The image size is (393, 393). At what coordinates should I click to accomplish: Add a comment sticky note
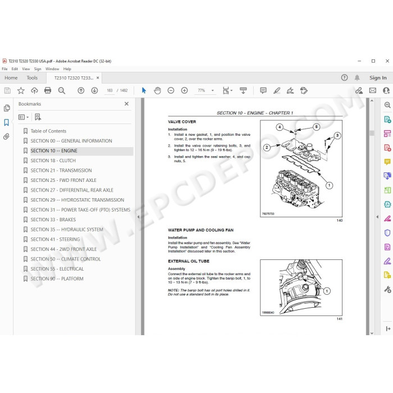click(x=263, y=90)
